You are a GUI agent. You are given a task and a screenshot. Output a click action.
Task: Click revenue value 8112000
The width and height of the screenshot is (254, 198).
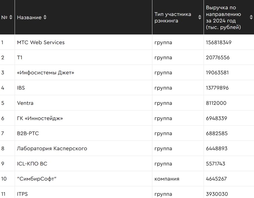[216, 103]
